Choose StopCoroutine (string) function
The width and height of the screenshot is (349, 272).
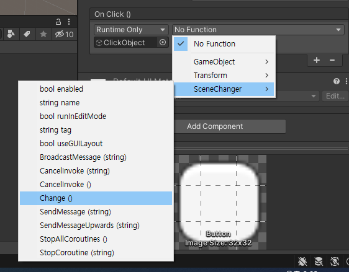tap(96, 253)
